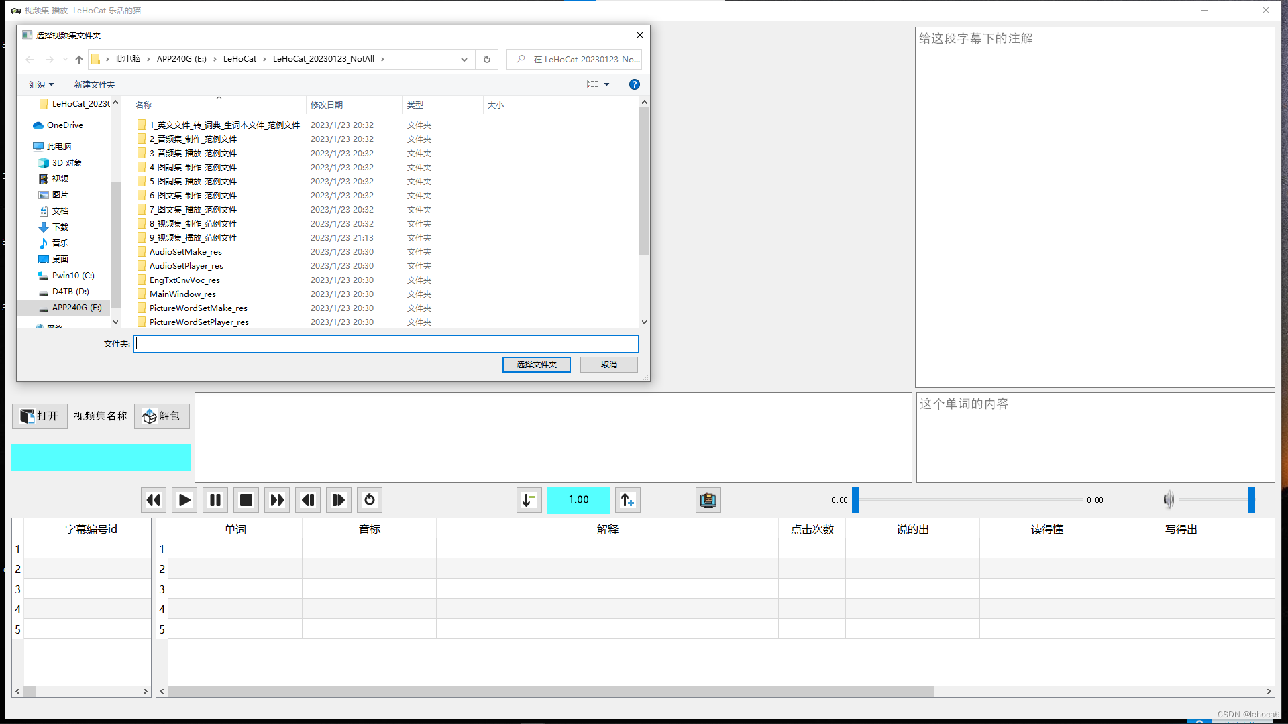This screenshot has height=724, width=1288.
Task: Mute audio via speaker icon
Action: (1168, 500)
